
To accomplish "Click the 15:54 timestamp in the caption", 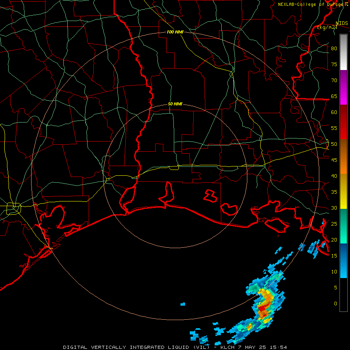I will [x=278, y=347].
